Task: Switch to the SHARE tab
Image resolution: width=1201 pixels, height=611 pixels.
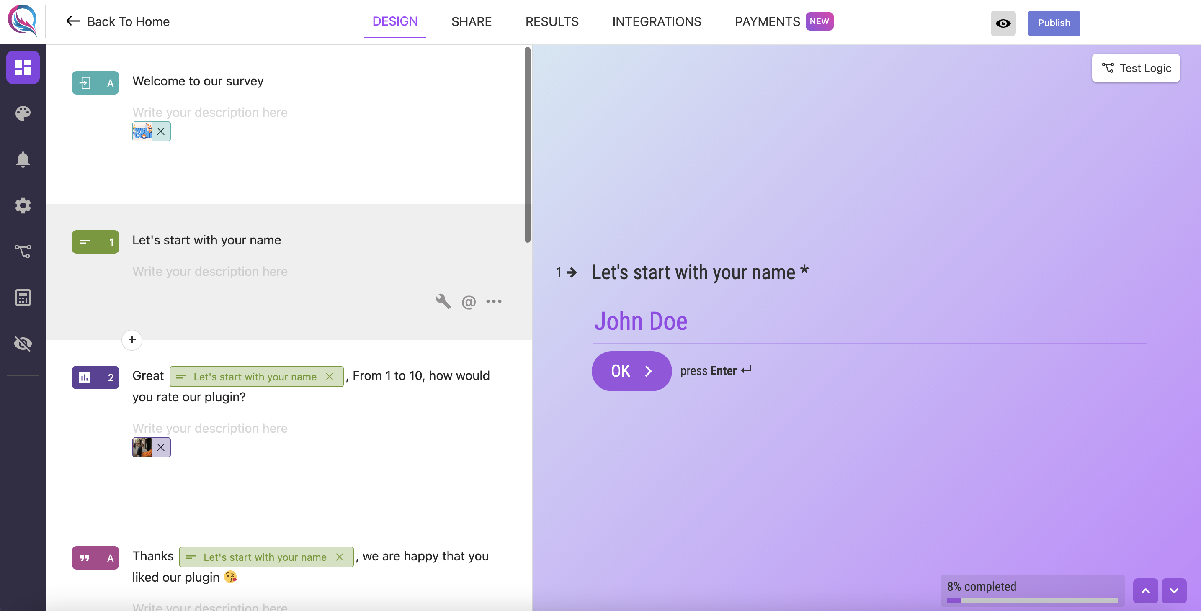Action: tap(472, 21)
